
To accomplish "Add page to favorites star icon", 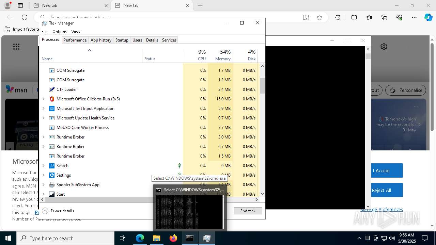I will 320,17.
